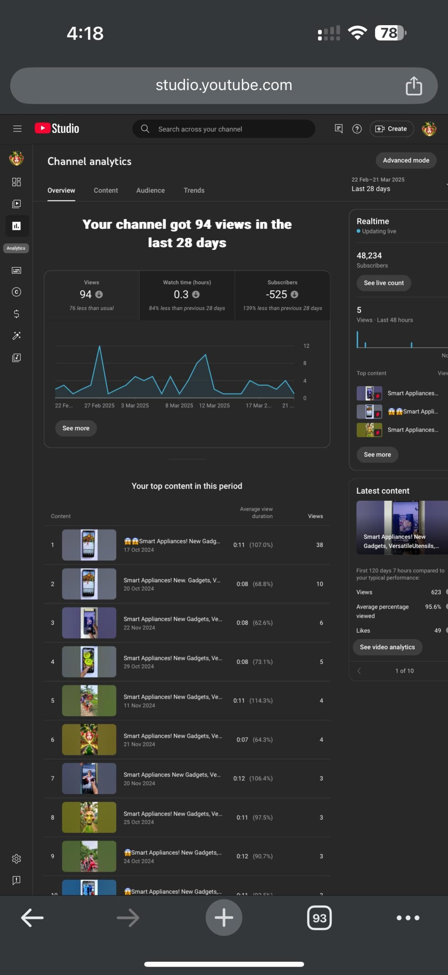Open Customization magic wand icon
The height and width of the screenshot is (975, 448).
point(16,336)
